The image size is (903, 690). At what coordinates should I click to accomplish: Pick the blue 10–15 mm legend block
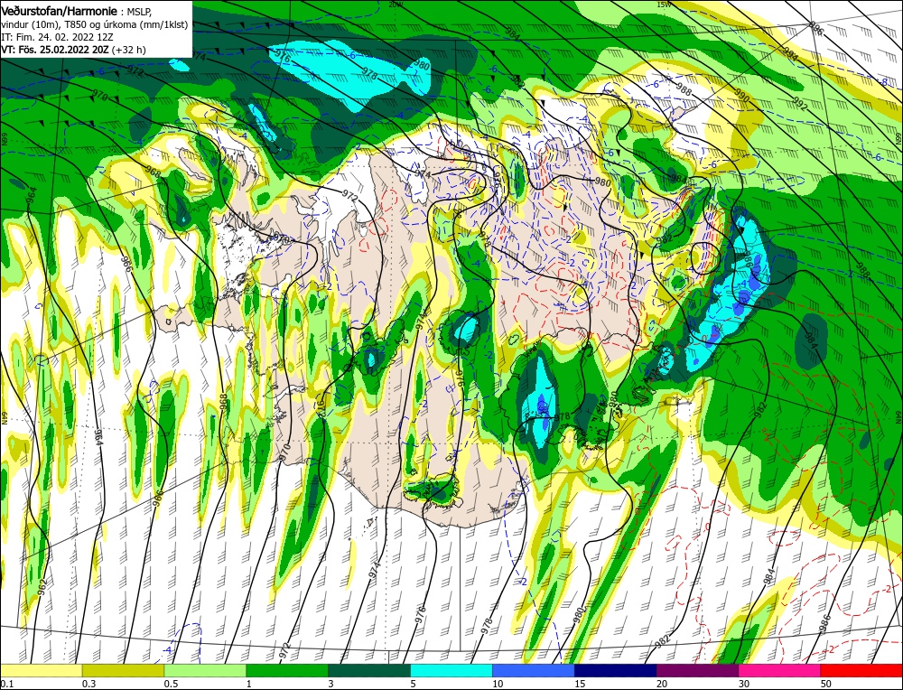click(x=534, y=670)
